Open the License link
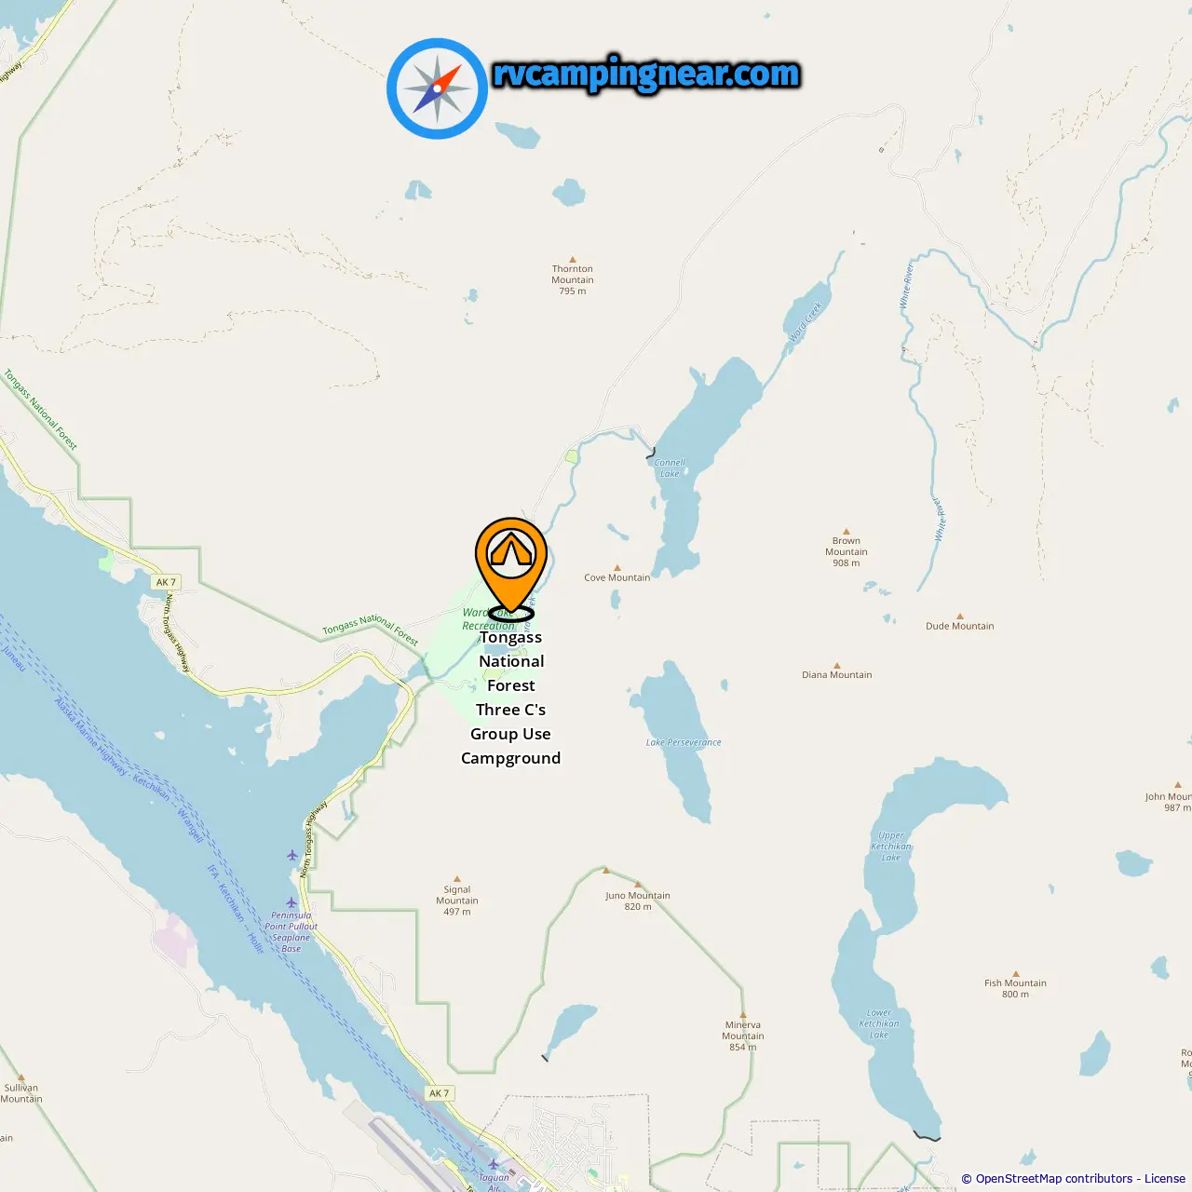Screen dimensions: 1192x1192 click(1165, 1178)
